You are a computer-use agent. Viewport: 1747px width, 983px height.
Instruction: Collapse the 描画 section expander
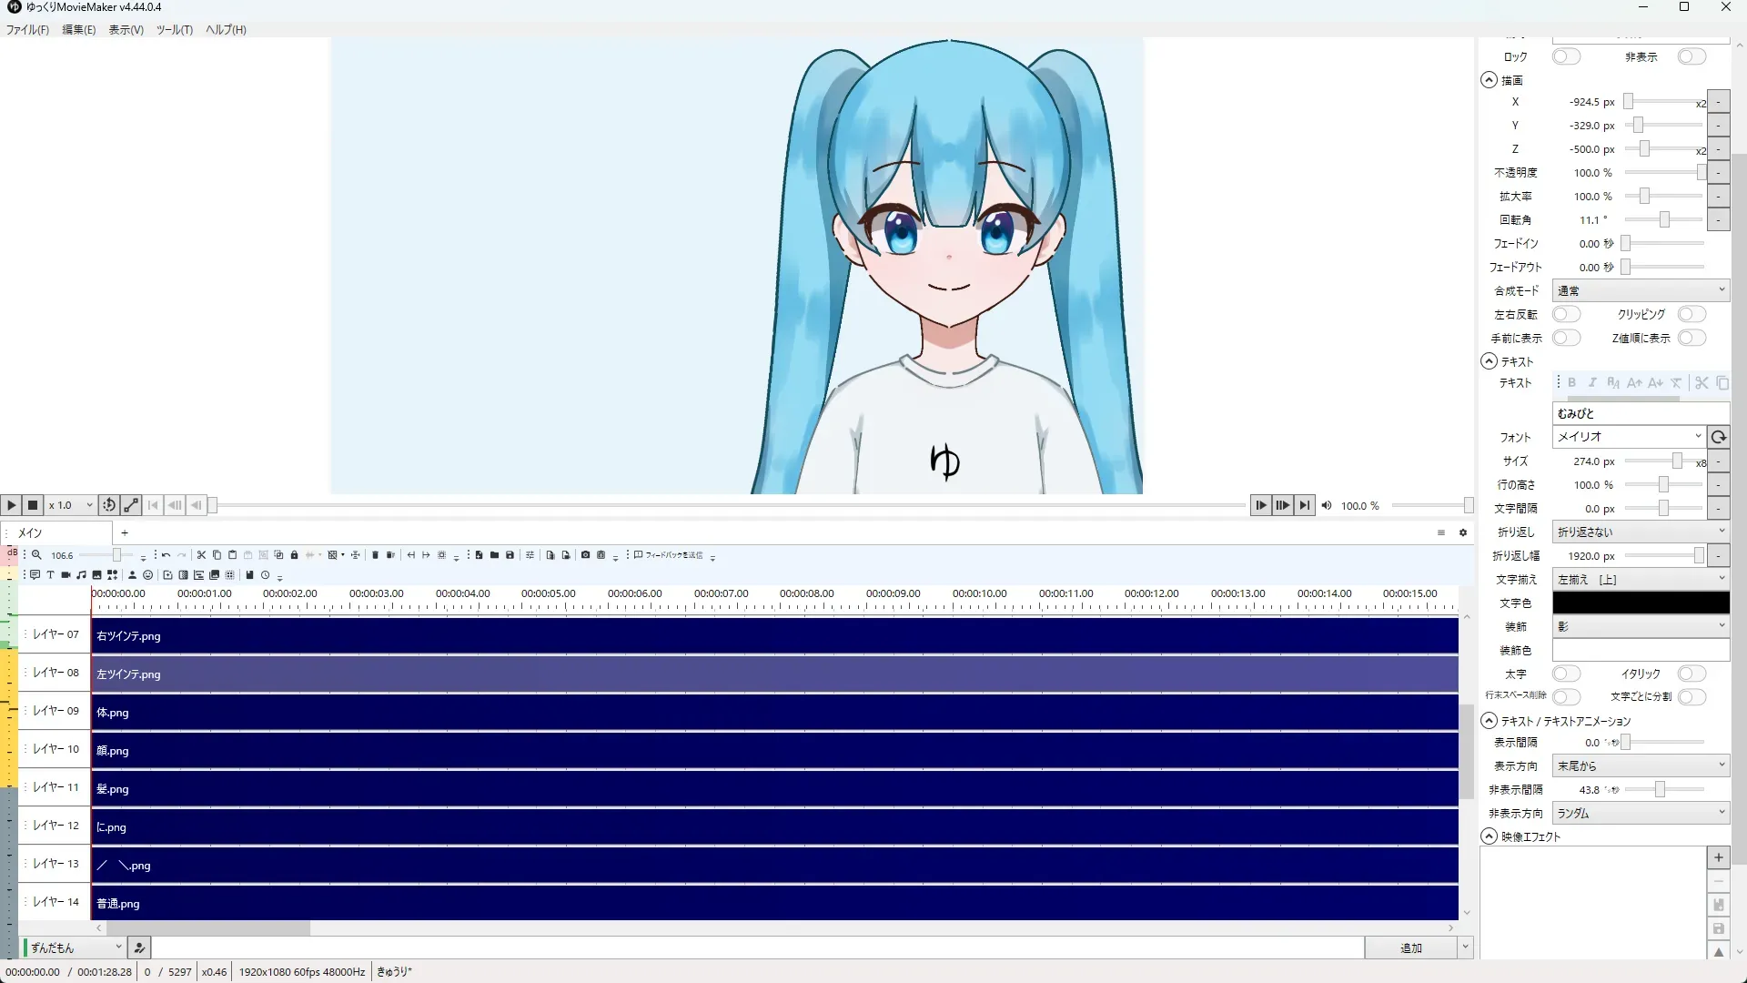point(1489,80)
